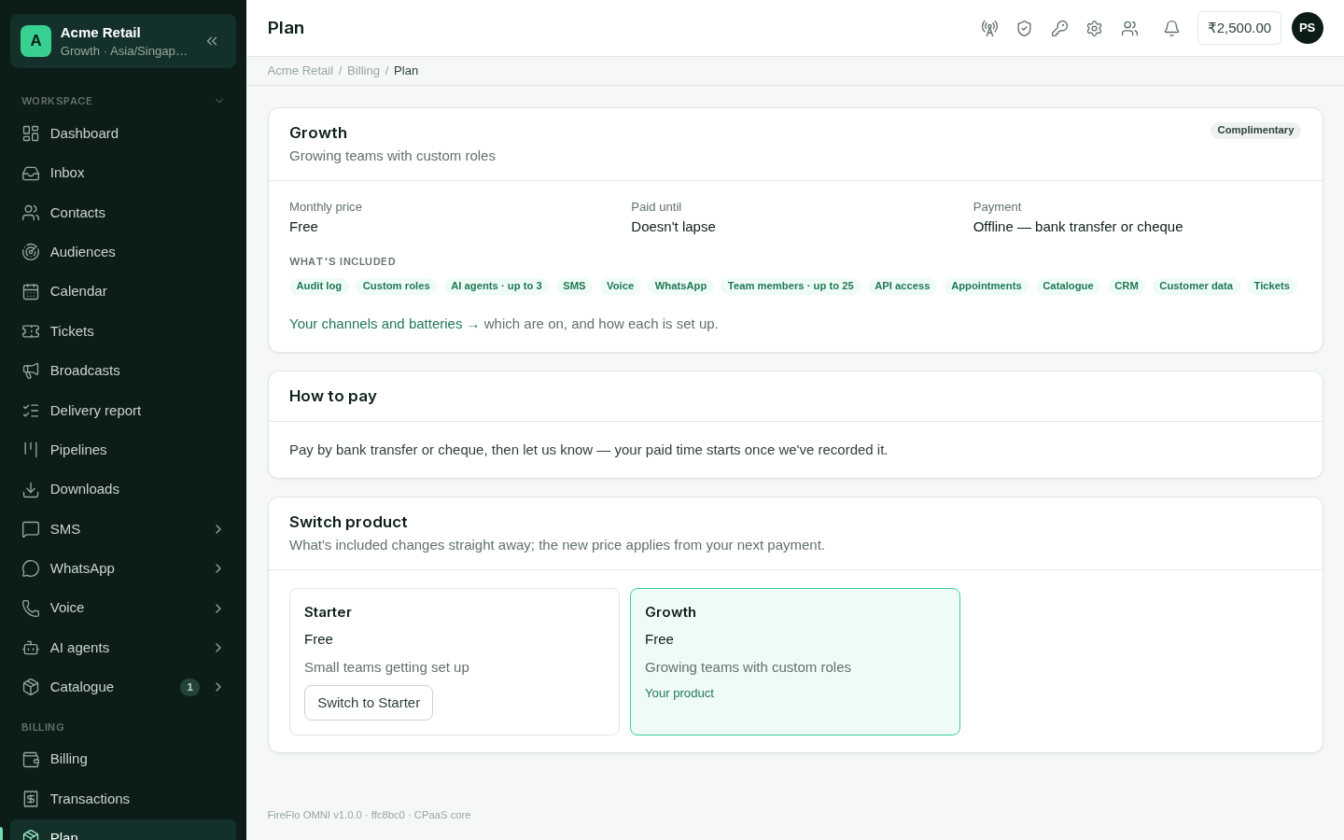1344x840 pixels.
Task: Click the Complimentary badge
Action: click(1255, 131)
